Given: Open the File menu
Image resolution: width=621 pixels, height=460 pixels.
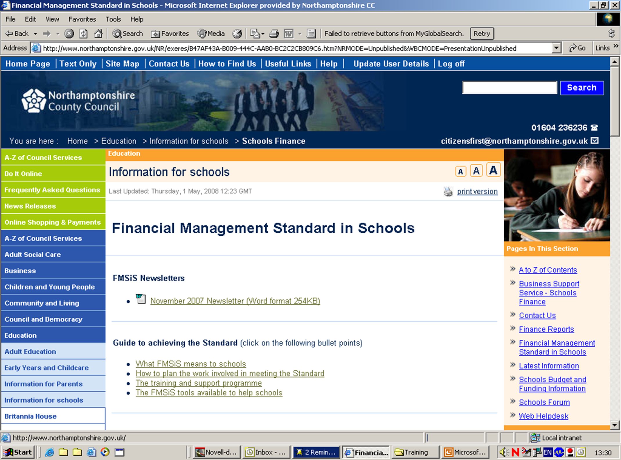Looking at the screenshot, I should 10,19.
